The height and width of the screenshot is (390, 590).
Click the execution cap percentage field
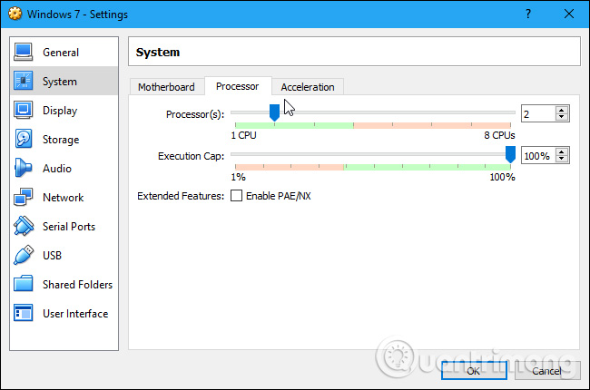click(x=538, y=155)
